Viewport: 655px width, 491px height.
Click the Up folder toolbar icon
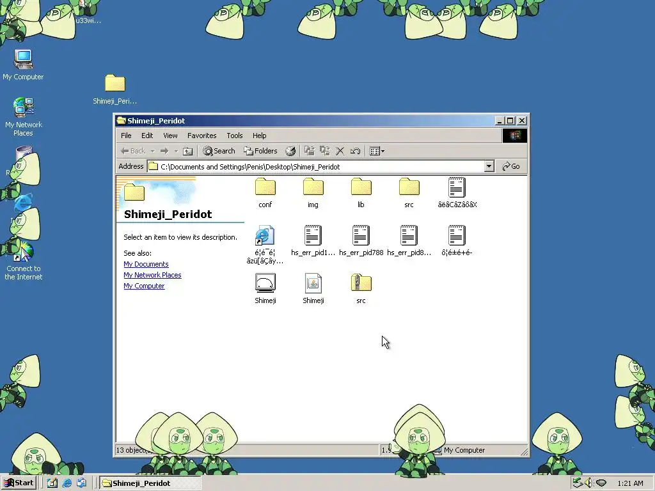tap(188, 151)
